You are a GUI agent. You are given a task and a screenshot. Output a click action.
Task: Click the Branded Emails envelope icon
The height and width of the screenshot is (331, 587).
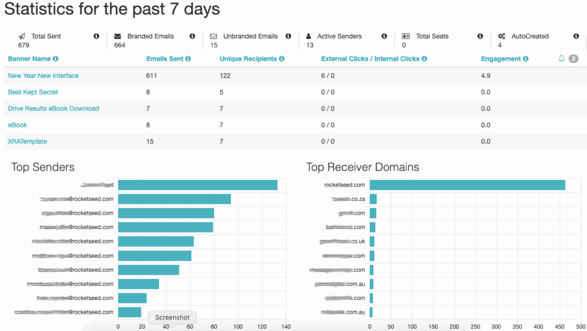[x=118, y=36]
